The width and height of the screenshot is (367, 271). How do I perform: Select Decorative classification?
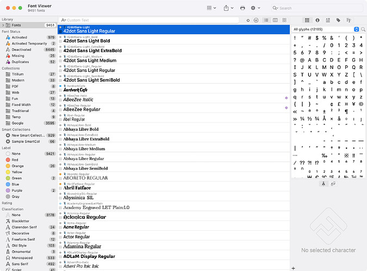28,234
